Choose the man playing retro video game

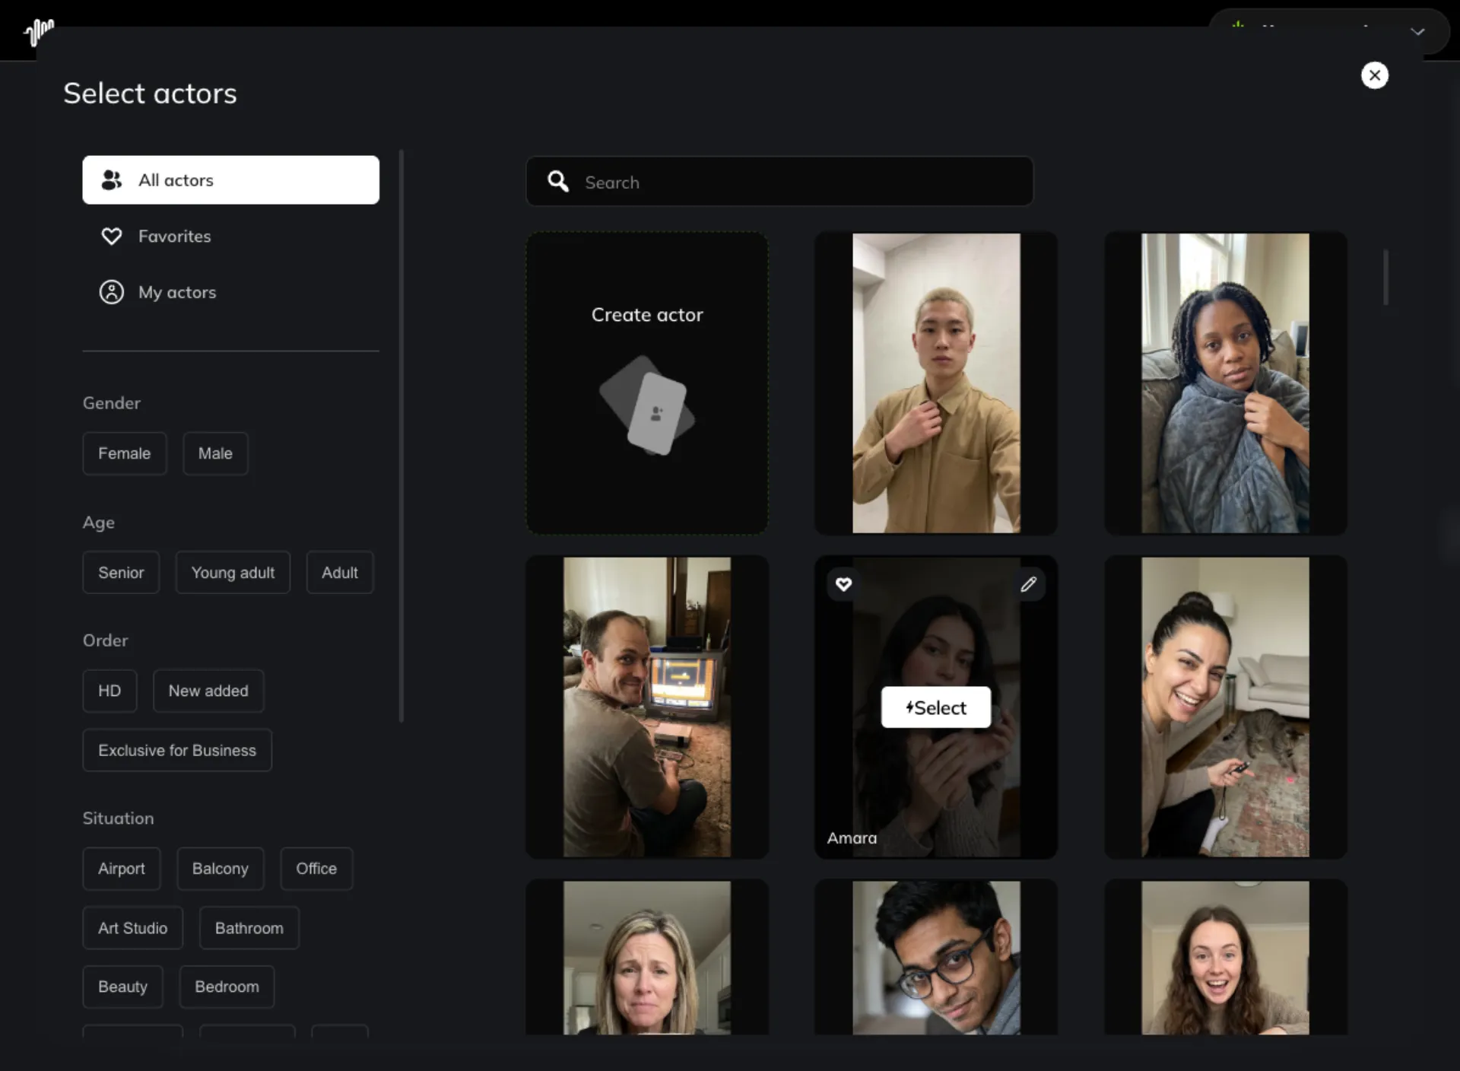(x=647, y=707)
